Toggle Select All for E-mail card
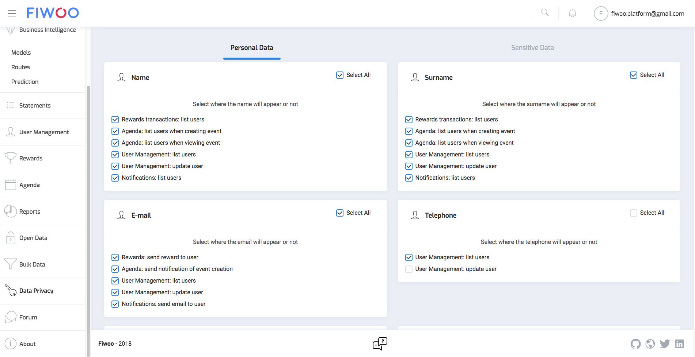Image resolution: width=695 pixels, height=357 pixels. point(340,213)
